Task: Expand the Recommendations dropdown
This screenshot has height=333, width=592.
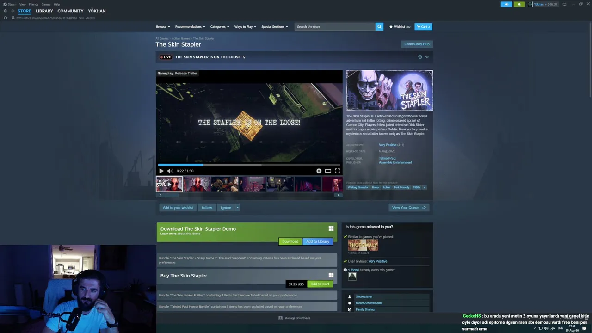Action: [190, 27]
